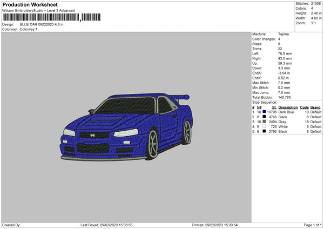This screenshot has height=229, width=324.
Task: Click the Dark Blue color swatch
Action: point(265,111)
